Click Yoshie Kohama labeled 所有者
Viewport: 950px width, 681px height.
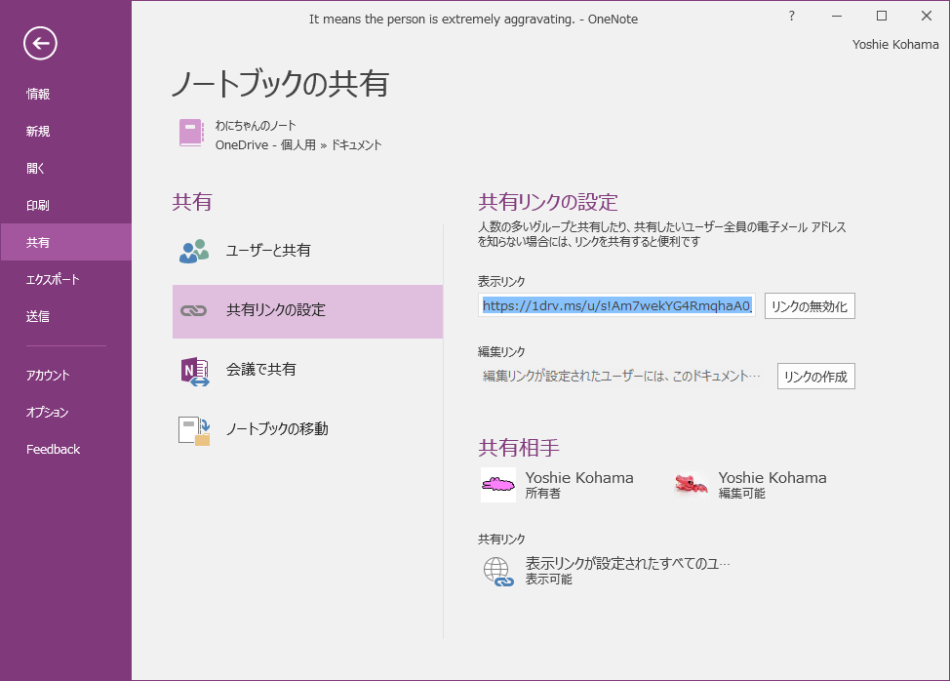click(579, 478)
